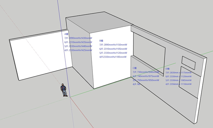Image resolution: width=213 pixels, height=128 pixels.
Task: Select the 'B牆' heading label
Action: tap(101, 41)
